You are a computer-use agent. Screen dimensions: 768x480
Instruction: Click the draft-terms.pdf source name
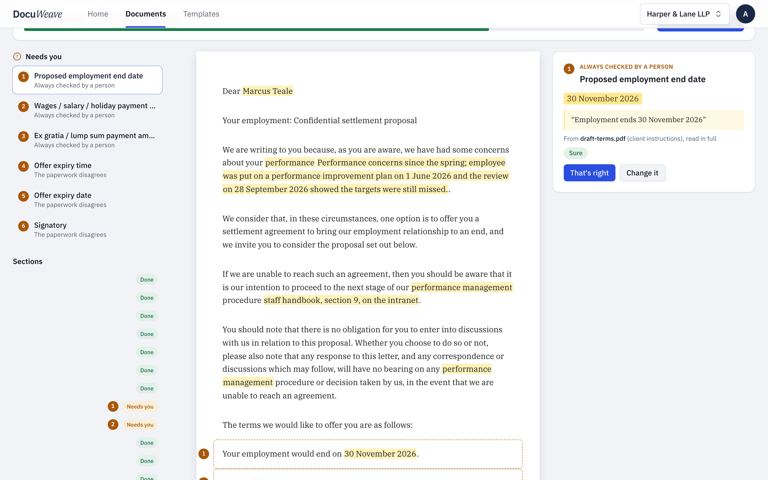[x=603, y=139]
